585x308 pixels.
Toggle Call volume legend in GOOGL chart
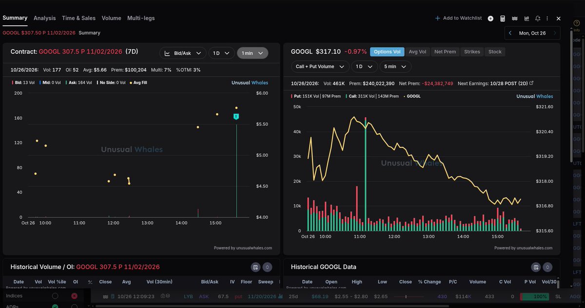(x=372, y=96)
